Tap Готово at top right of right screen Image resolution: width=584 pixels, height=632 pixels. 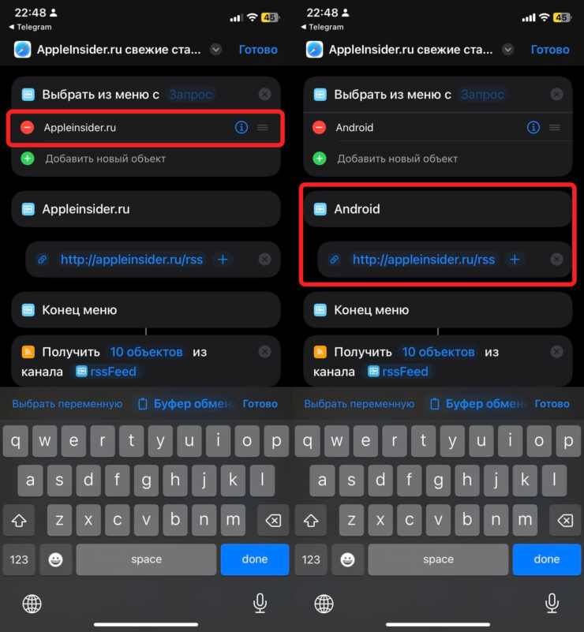coord(550,50)
